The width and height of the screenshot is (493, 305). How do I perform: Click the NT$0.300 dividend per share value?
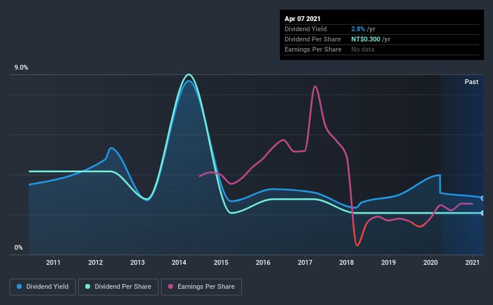pyautogui.click(x=367, y=39)
